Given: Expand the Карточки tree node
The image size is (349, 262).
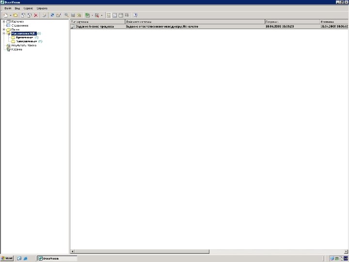Looking at the screenshot, I should (4, 22).
